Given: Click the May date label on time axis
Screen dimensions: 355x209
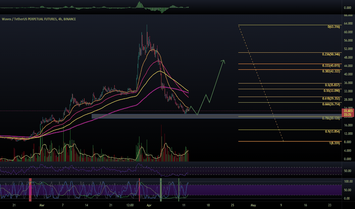Looking at the screenshot, I should 253,205.
